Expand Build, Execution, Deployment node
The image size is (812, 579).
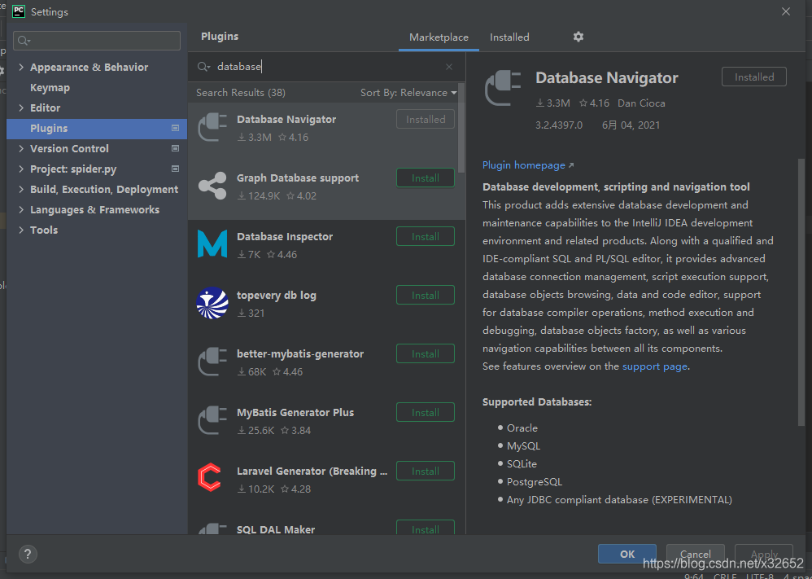pyautogui.click(x=21, y=189)
